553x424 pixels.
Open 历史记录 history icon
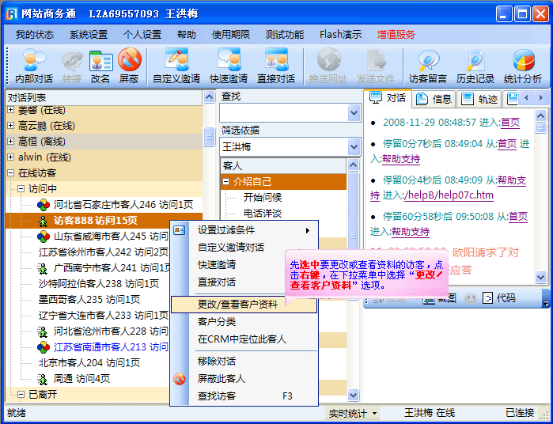coord(475,62)
